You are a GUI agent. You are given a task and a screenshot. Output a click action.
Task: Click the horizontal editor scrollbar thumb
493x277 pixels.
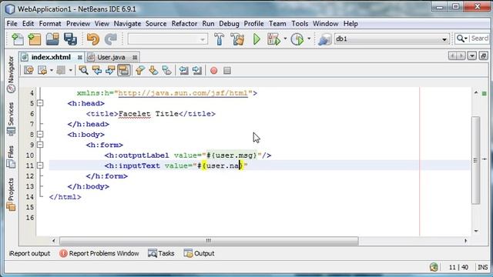click(x=209, y=241)
